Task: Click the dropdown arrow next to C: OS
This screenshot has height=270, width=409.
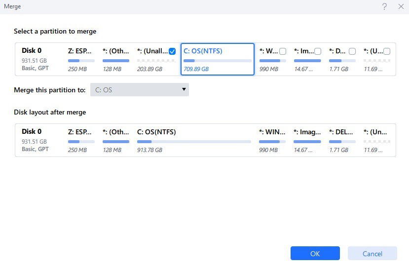Action: point(184,89)
